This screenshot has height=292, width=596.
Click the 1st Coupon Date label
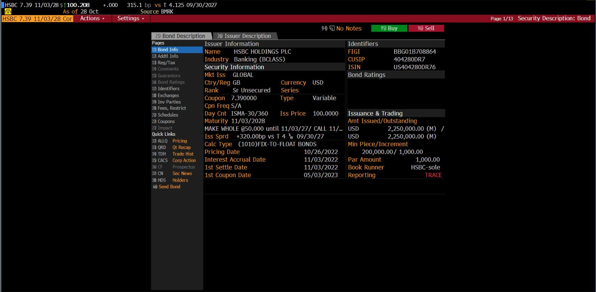[x=227, y=175]
